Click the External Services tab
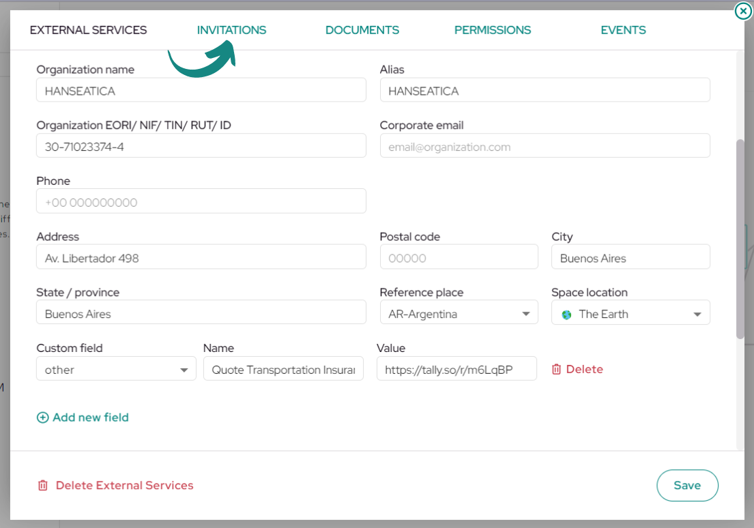This screenshot has width=754, height=528. [x=88, y=30]
